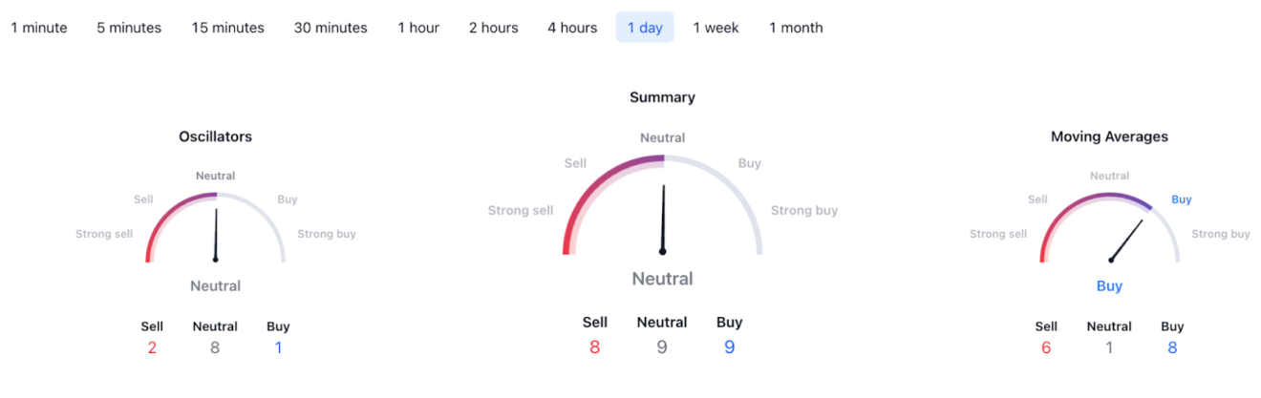Click the Oscillators gauge needle
The image size is (1261, 398).
[216, 234]
